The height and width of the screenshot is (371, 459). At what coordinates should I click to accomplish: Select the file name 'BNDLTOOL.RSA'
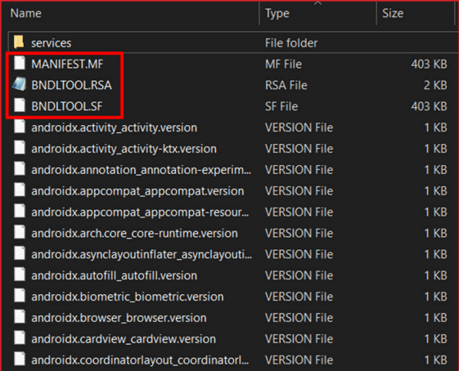coord(71,85)
